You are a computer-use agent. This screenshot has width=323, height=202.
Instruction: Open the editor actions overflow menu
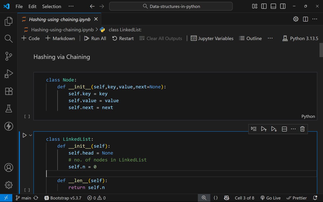pyautogui.click(x=315, y=19)
